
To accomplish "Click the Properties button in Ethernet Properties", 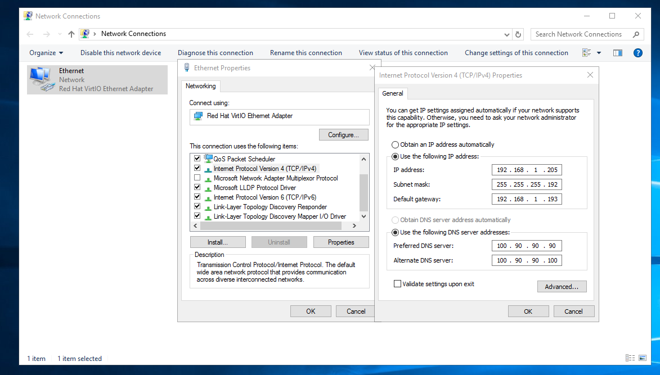I will 341,242.
